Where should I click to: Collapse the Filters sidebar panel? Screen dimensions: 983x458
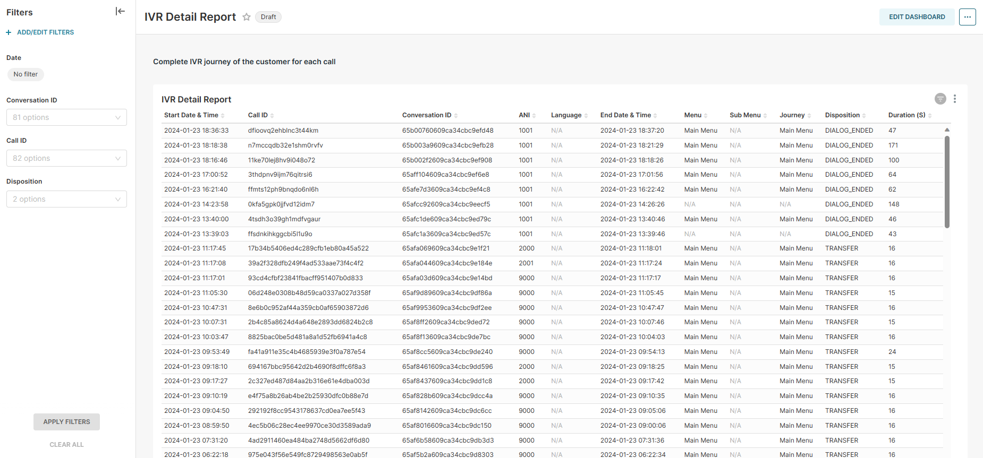[120, 11]
